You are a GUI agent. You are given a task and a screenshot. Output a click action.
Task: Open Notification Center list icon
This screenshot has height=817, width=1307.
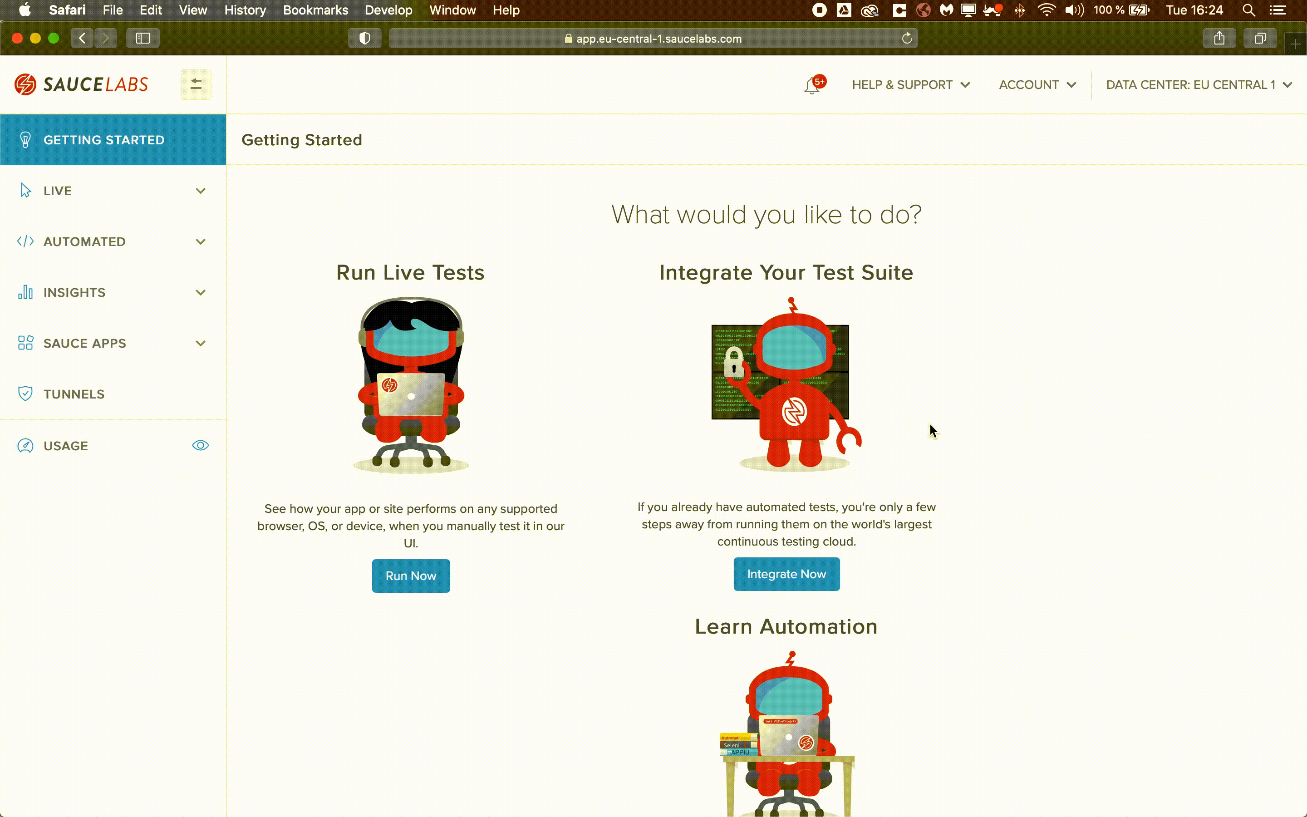[x=1278, y=10]
